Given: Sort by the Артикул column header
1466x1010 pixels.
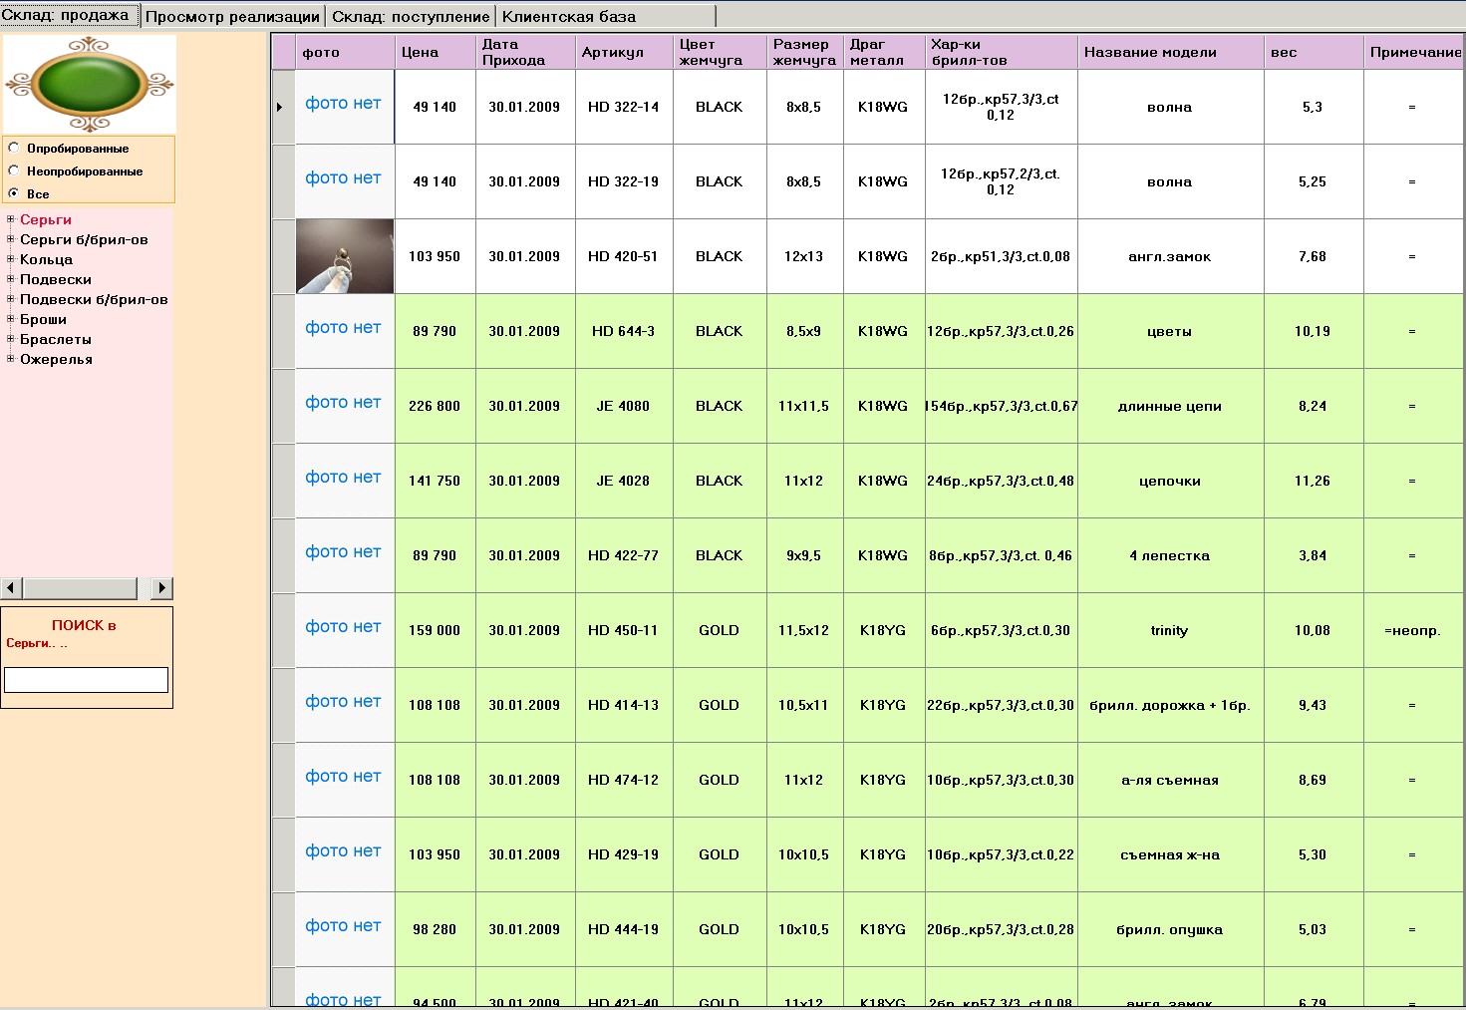Looking at the screenshot, I should [624, 52].
